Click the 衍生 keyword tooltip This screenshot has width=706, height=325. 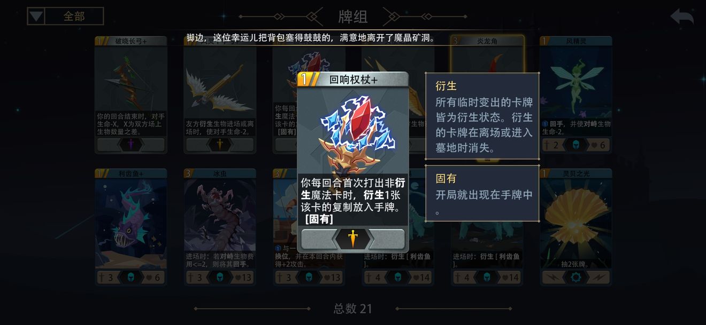pos(482,116)
